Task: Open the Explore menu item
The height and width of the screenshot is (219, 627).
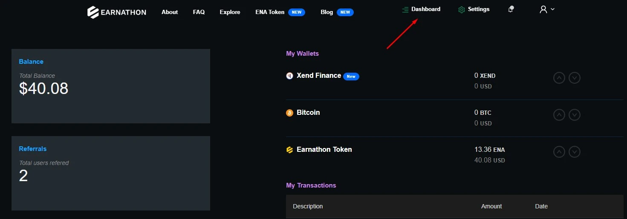Action: [x=230, y=12]
